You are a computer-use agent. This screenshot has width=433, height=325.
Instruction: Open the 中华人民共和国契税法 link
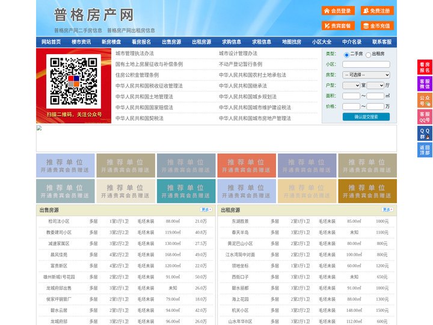pyautogui.click(x=140, y=119)
